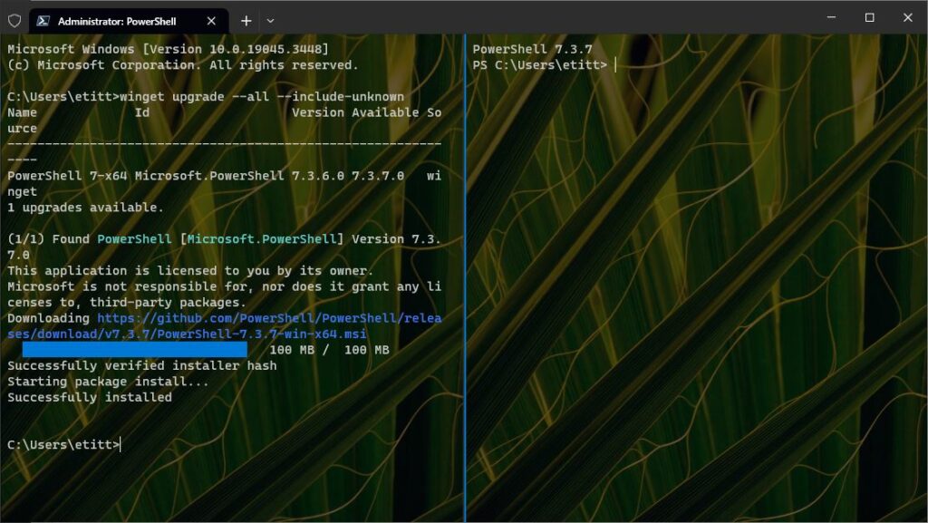
Task: Click the blue download progress bar
Action: click(135, 350)
